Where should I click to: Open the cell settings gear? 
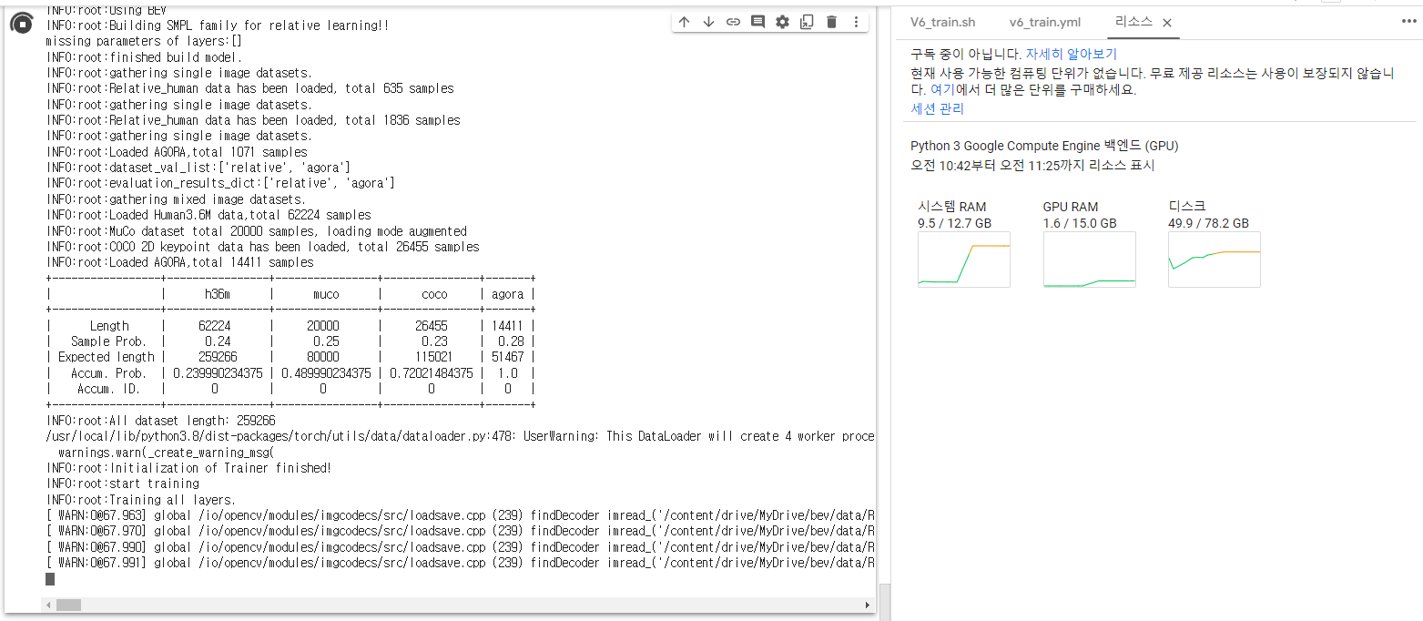coord(782,21)
